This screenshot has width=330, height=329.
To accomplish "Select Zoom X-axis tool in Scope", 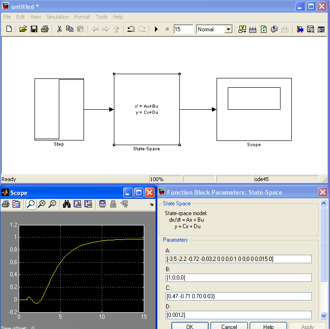I will (x=42, y=204).
